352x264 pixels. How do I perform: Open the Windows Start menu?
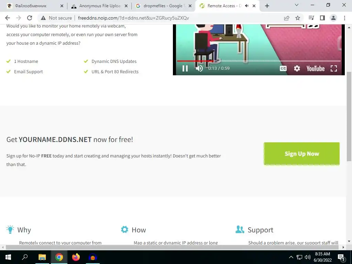[x=8, y=257]
